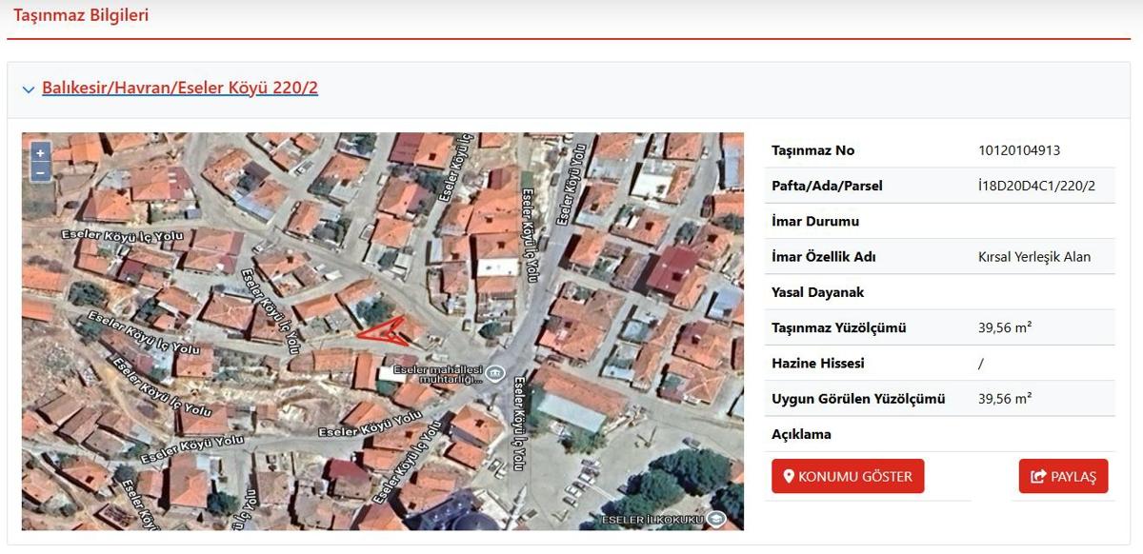Screen dimensions: 1143x554
Task: Collapse the property panel with the chevron
Action: pyautogui.click(x=28, y=89)
